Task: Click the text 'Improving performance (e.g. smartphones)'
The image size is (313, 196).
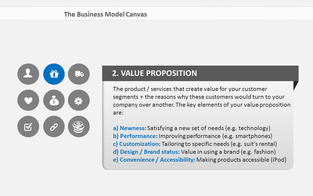Action: pyautogui.click(x=215, y=136)
